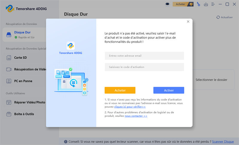Click the orange Acheter button in dialog
239x145 pixels.
(x=120, y=90)
